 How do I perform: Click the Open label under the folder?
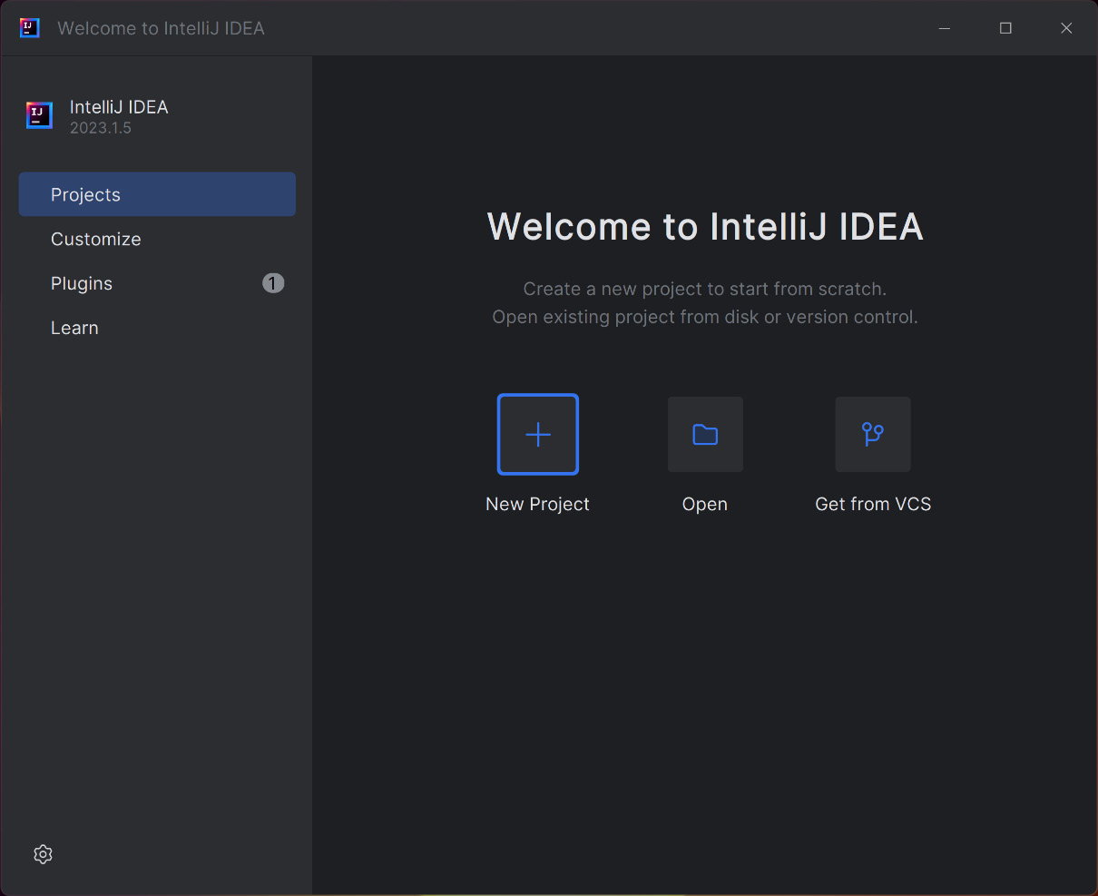tap(705, 504)
